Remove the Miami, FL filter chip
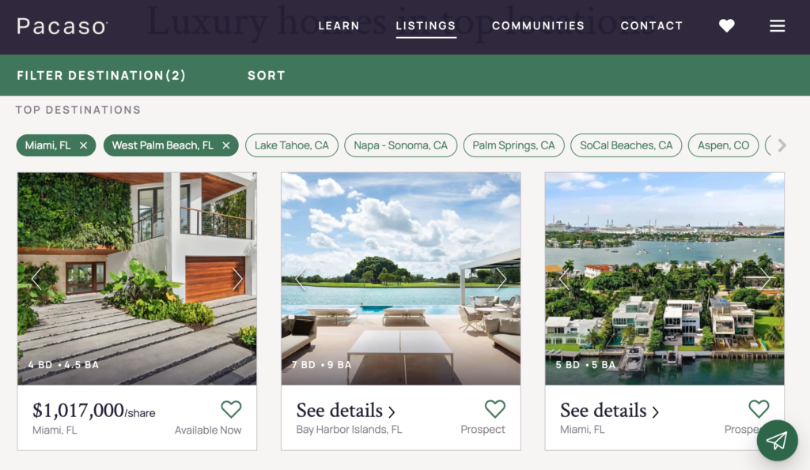Screen dimensions: 810x470 click(83, 145)
